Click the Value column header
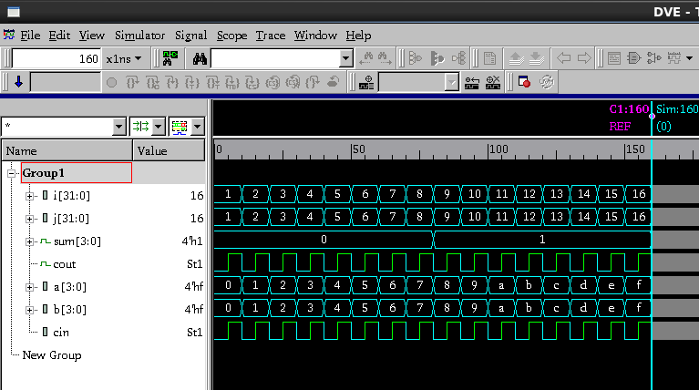Image resolution: width=699 pixels, height=390 pixels. (169, 150)
